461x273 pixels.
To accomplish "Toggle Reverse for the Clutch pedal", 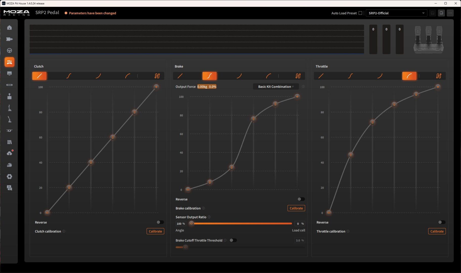I will pyautogui.click(x=160, y=222).
